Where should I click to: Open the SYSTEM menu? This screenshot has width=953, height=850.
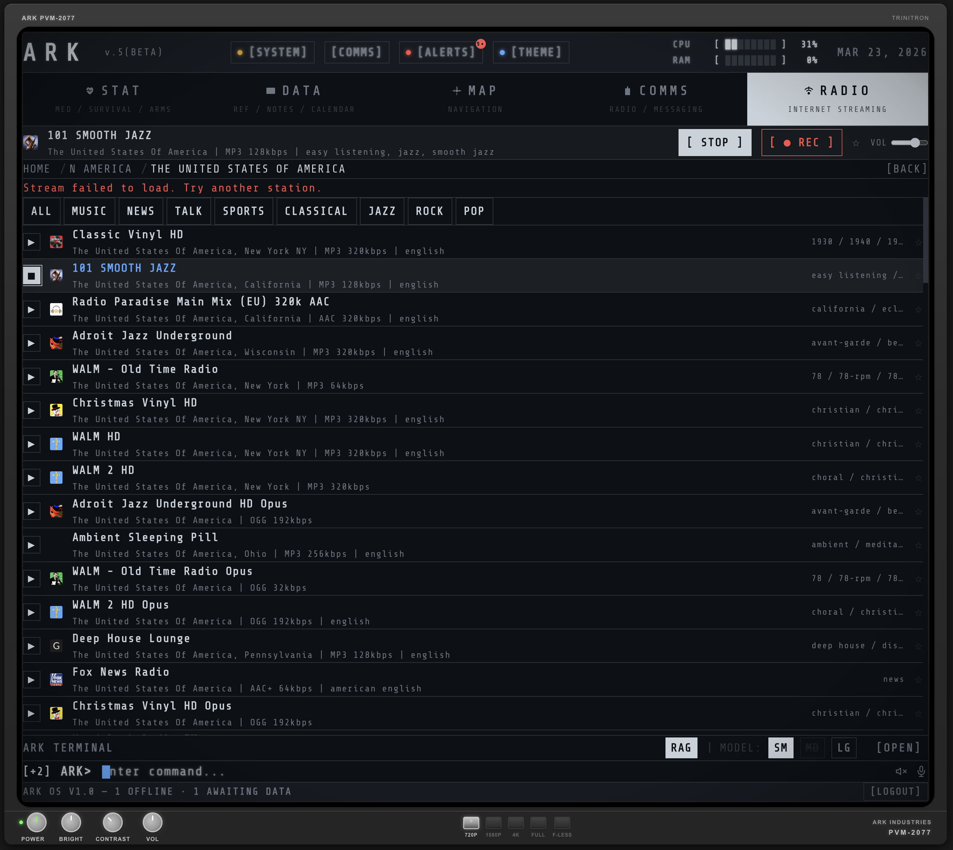(x=272, y=52)
